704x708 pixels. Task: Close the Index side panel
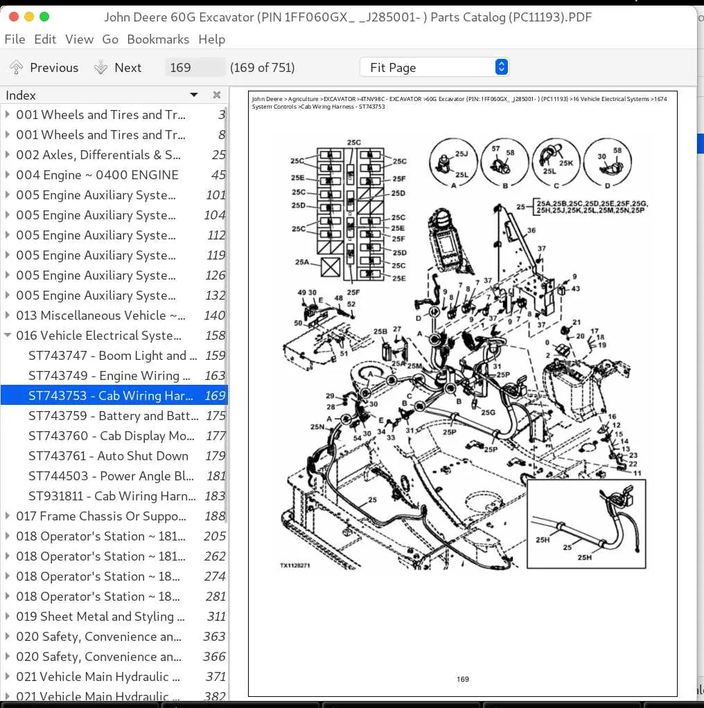pos(217,95)
